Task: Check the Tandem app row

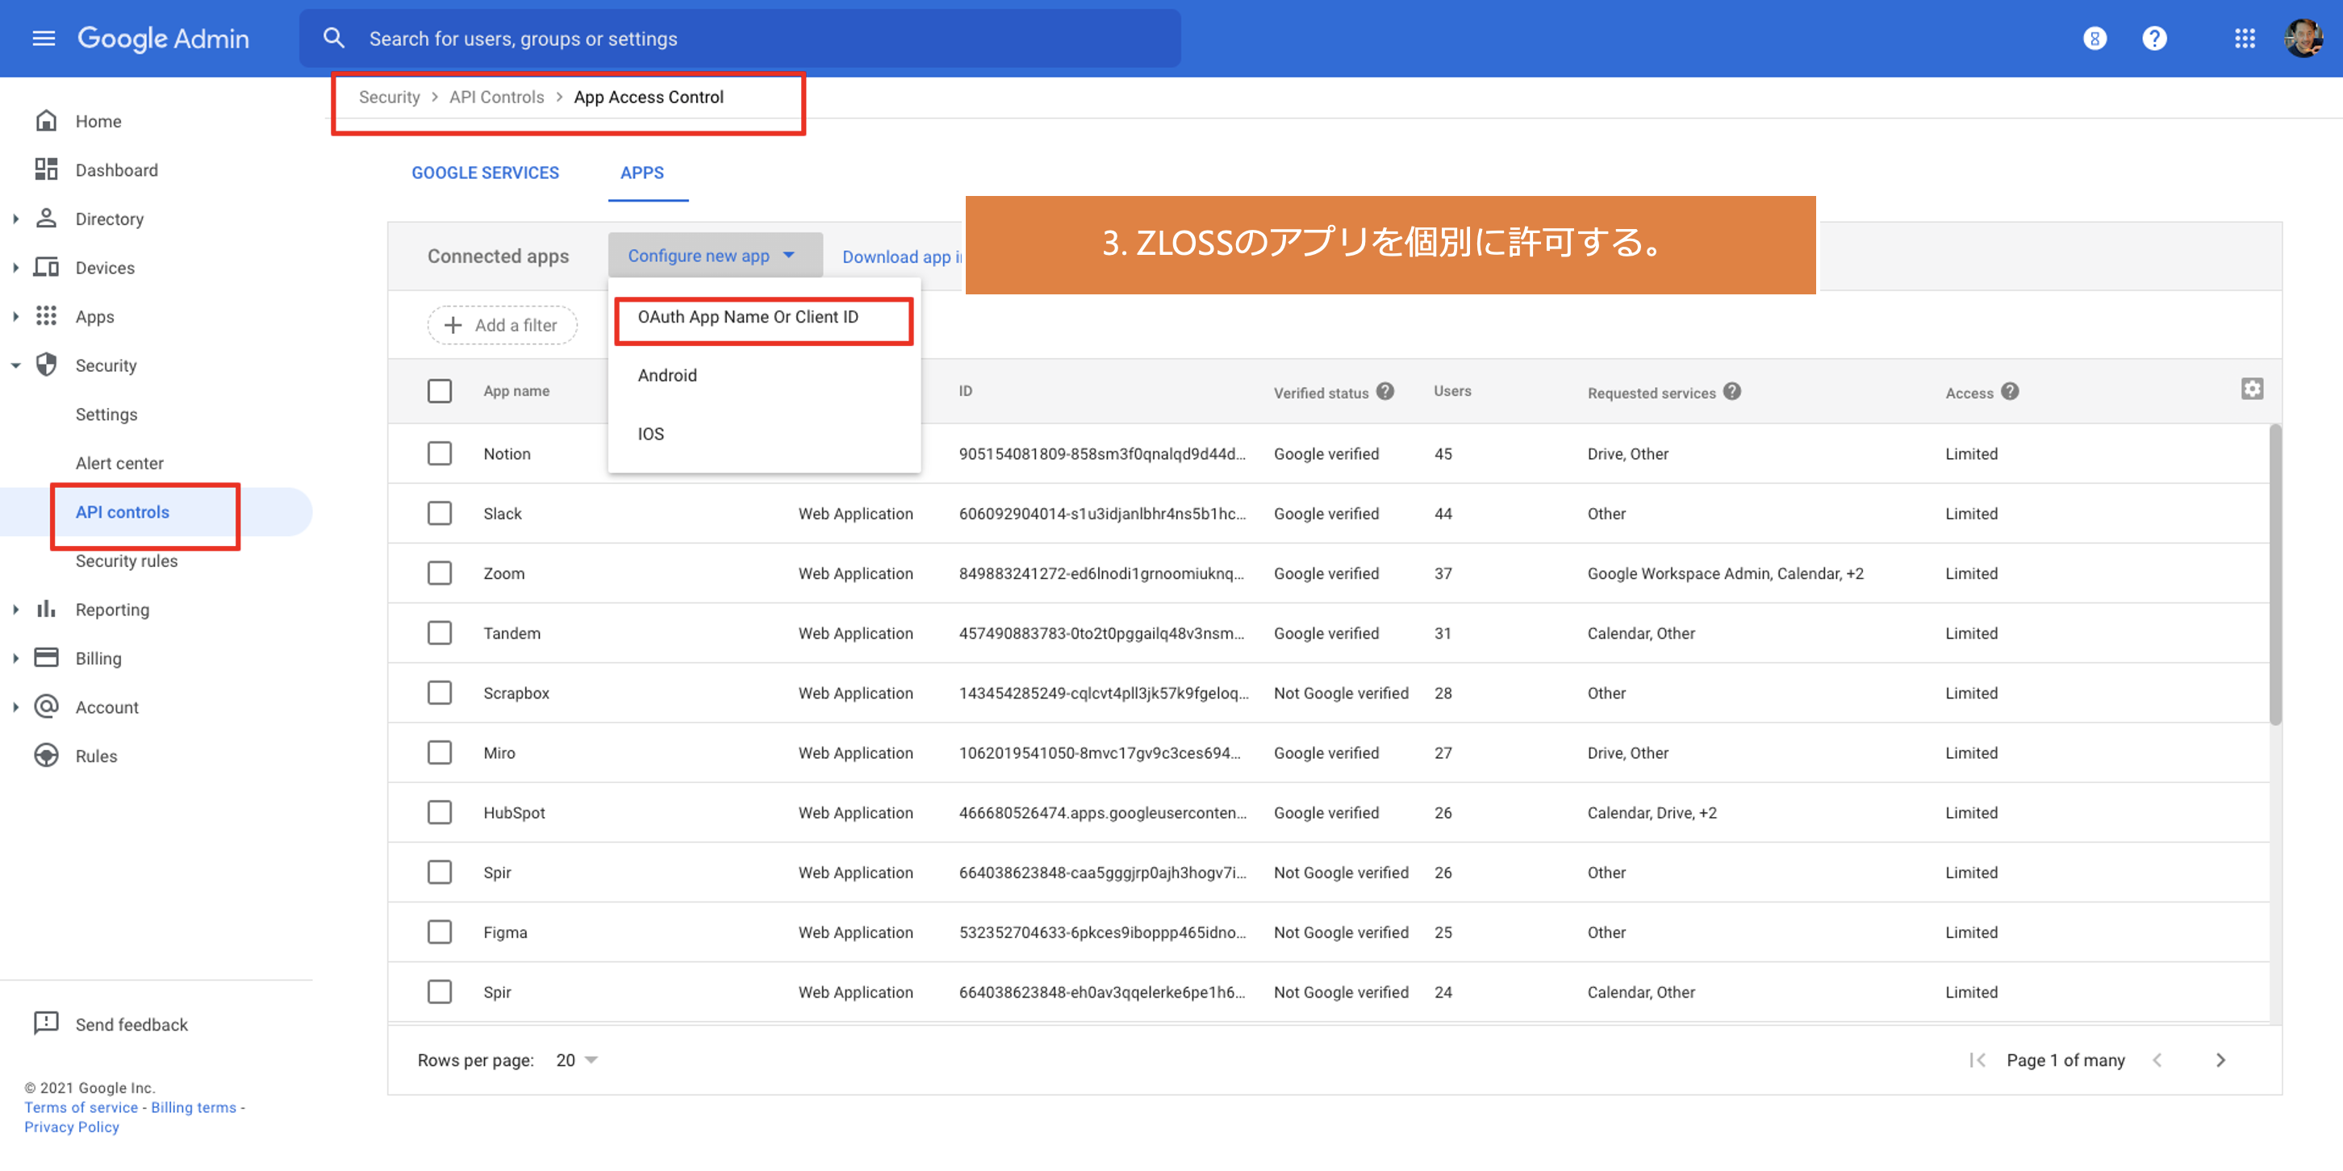Action: 441,633
